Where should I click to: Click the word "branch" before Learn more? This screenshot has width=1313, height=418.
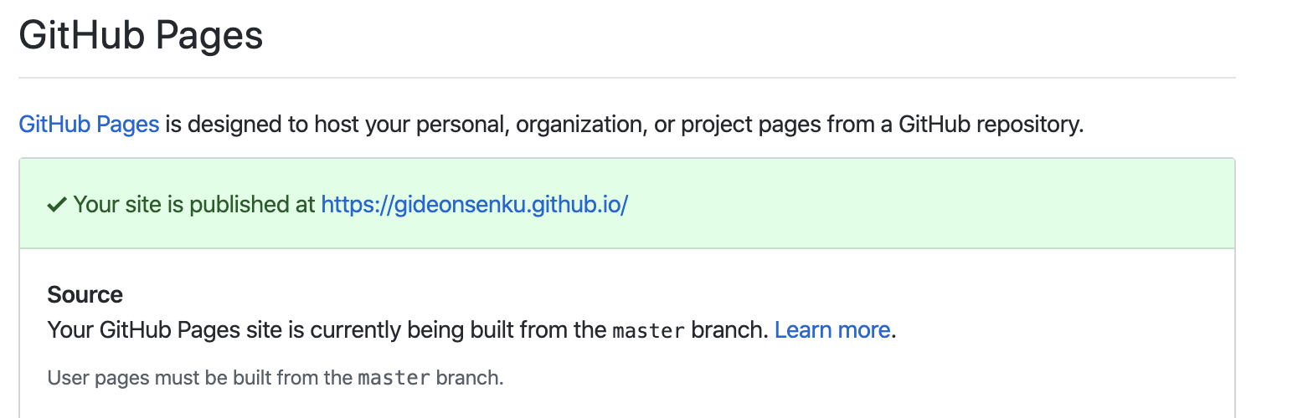pos(729,330)
